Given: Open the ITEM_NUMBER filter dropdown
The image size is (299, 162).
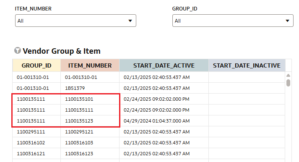Looking at the screenshot, I should pyautogui.click(x=75, y=21).
